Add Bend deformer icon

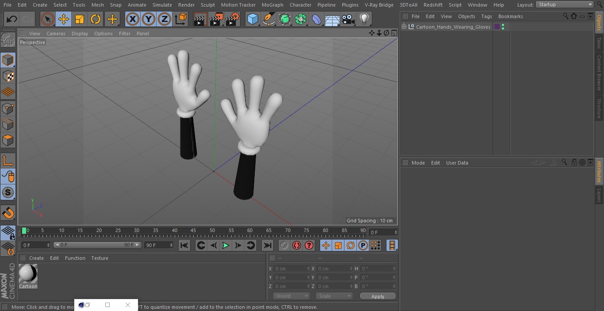tap(317, 19)
